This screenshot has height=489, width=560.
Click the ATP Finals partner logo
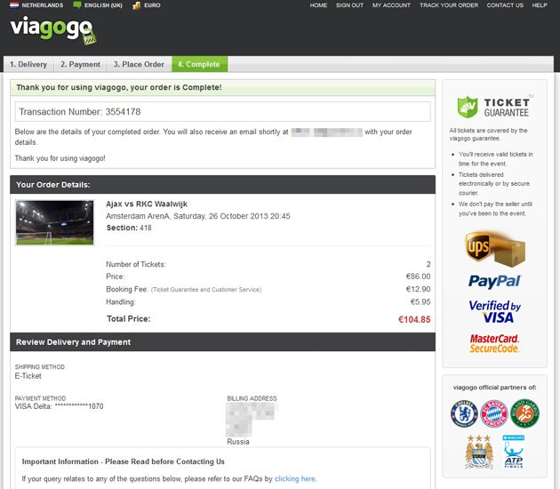(514, 452)
